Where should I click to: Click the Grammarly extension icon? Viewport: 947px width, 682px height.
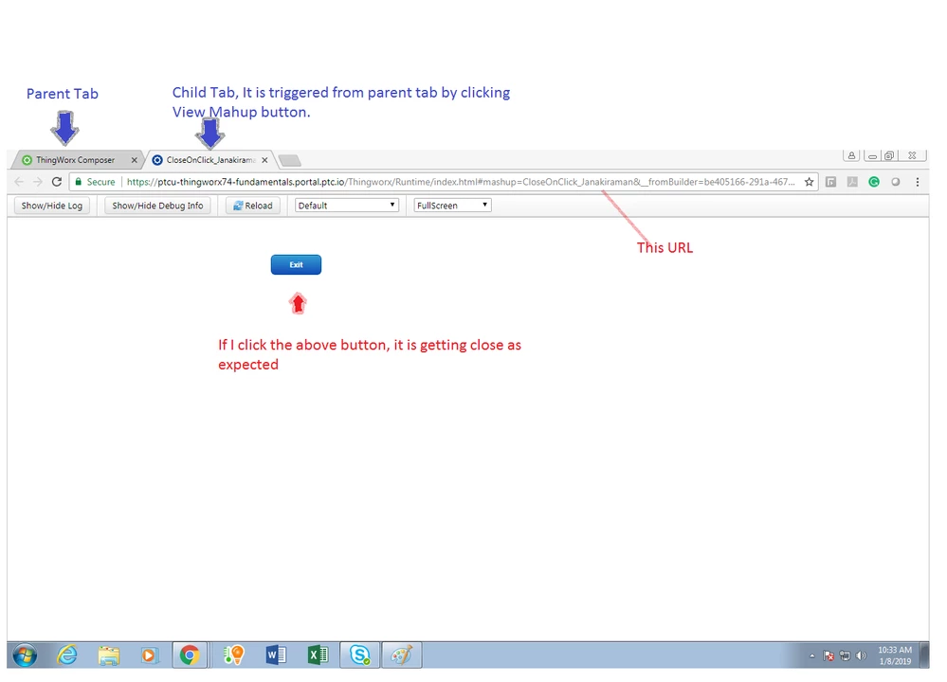(874, 182)
